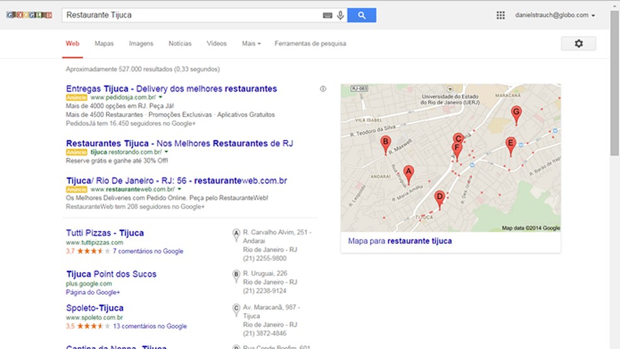
Task: Click phone number (21) 3872-4846
Action: pyautogui.click(x=265, y=334)
